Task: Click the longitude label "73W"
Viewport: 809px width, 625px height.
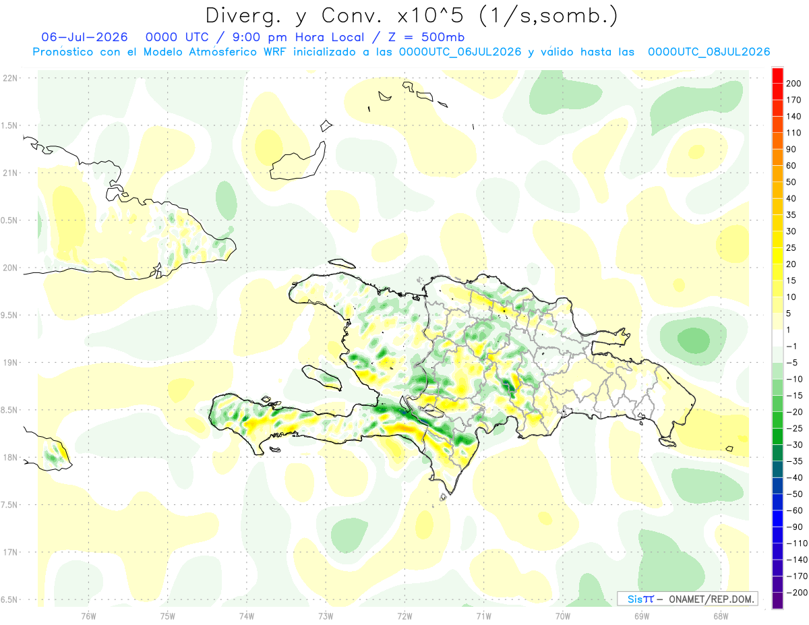Action: [x=325, y=616]
